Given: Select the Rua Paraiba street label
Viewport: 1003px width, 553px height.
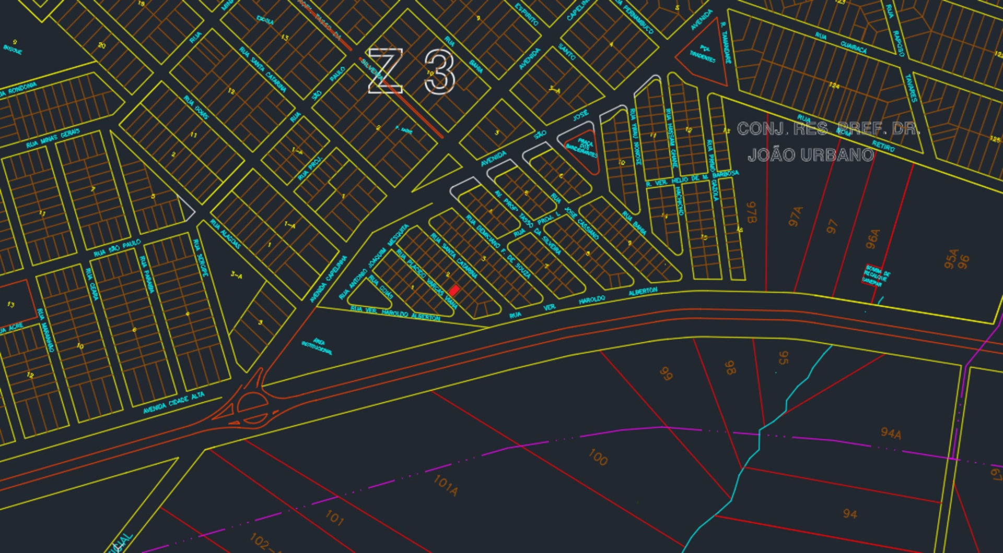Looking at the screenshot, I should (146, 274).
